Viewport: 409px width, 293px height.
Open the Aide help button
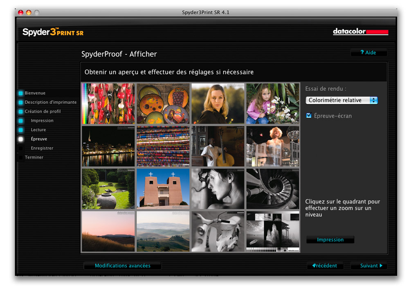[369, 52]
